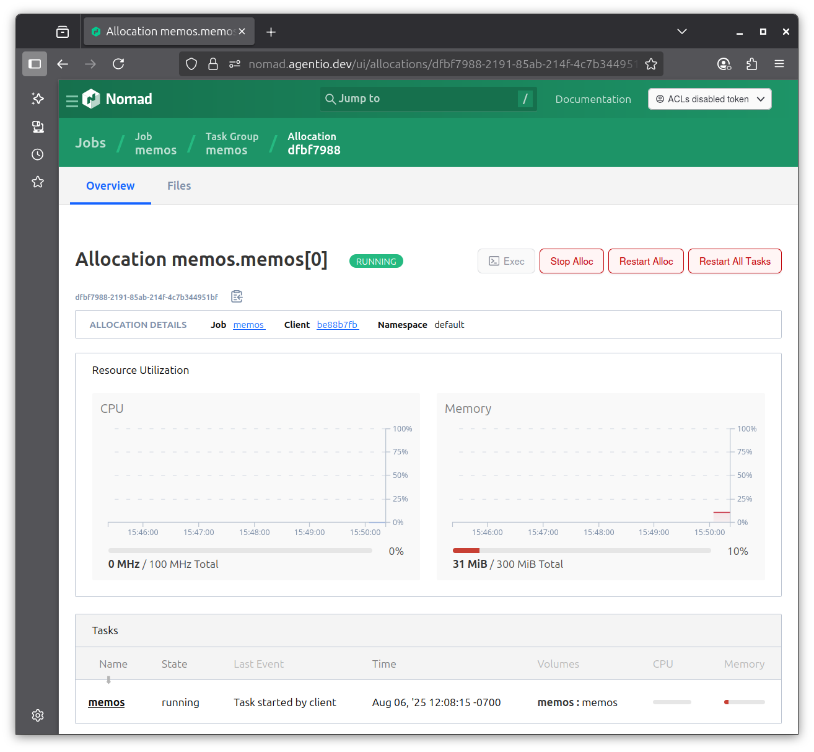The height and width of the screenshot is (752, 814).
Task: Open Firefox account menu
Action: coord(724,64)
